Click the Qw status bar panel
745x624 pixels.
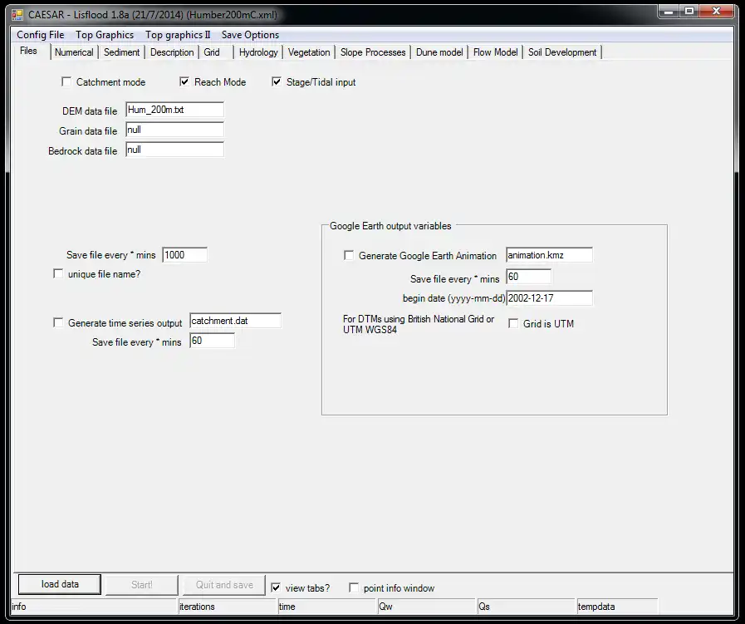427,607
